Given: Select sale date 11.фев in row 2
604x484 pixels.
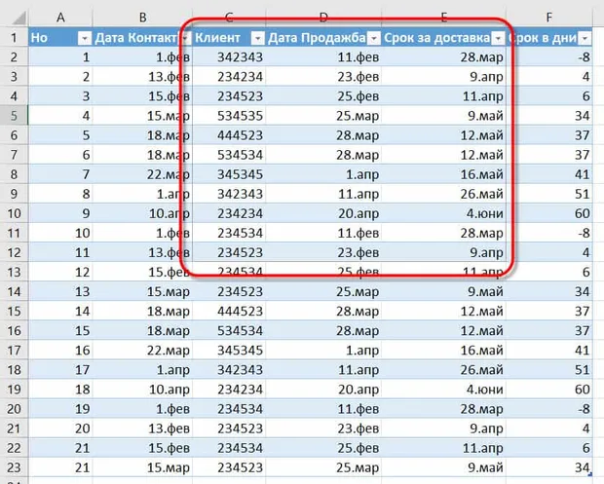Looking at the screenshot, I should tap(323, 57).
